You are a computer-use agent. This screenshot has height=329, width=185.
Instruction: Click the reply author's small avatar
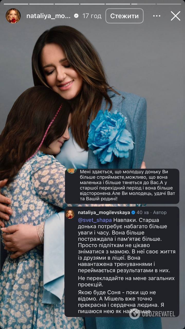tap(70, 214)
